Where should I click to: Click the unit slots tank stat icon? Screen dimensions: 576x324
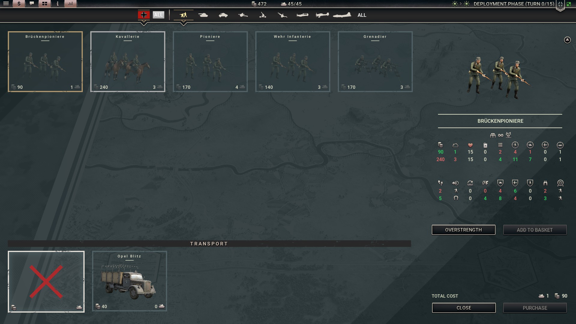(x=455, y=145)
